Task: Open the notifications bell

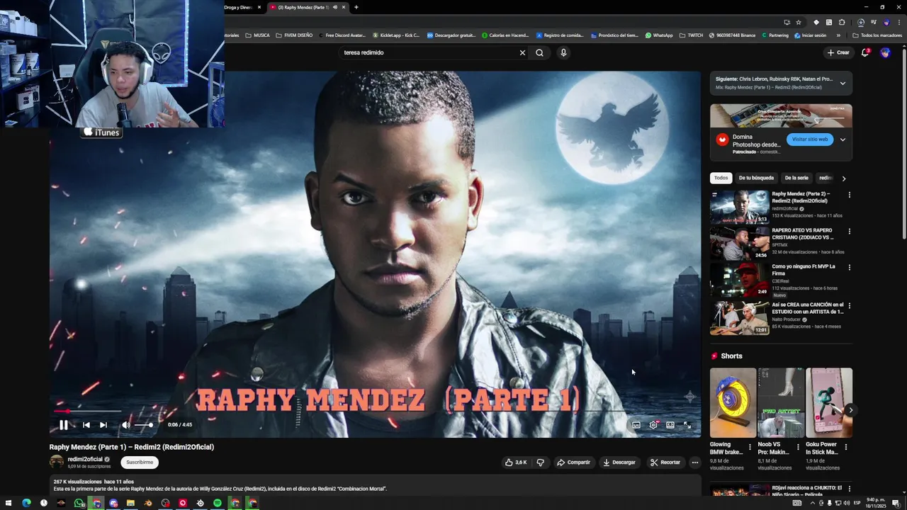Action: pyautogui.click(x=865, y=52)
